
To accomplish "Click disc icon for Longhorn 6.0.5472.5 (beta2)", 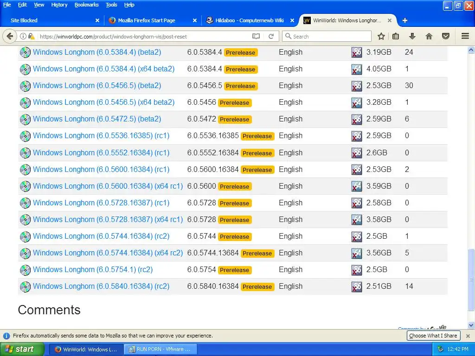I will [25, 119].
